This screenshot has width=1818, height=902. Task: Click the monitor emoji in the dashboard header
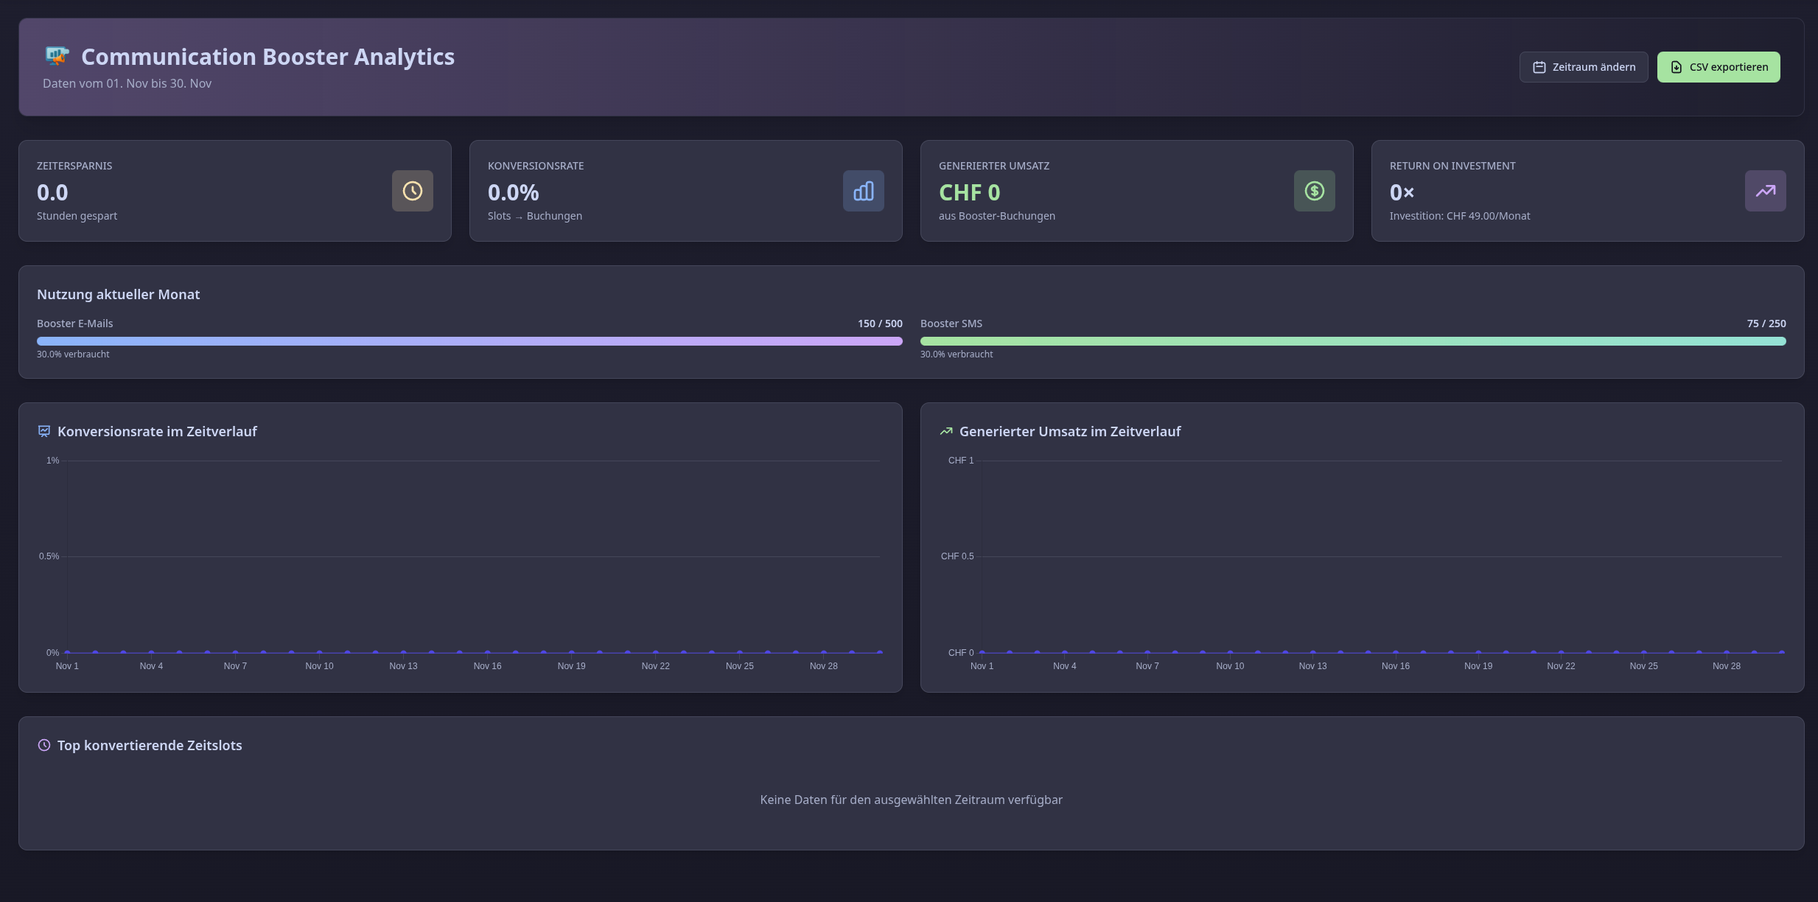pos(57,55)
